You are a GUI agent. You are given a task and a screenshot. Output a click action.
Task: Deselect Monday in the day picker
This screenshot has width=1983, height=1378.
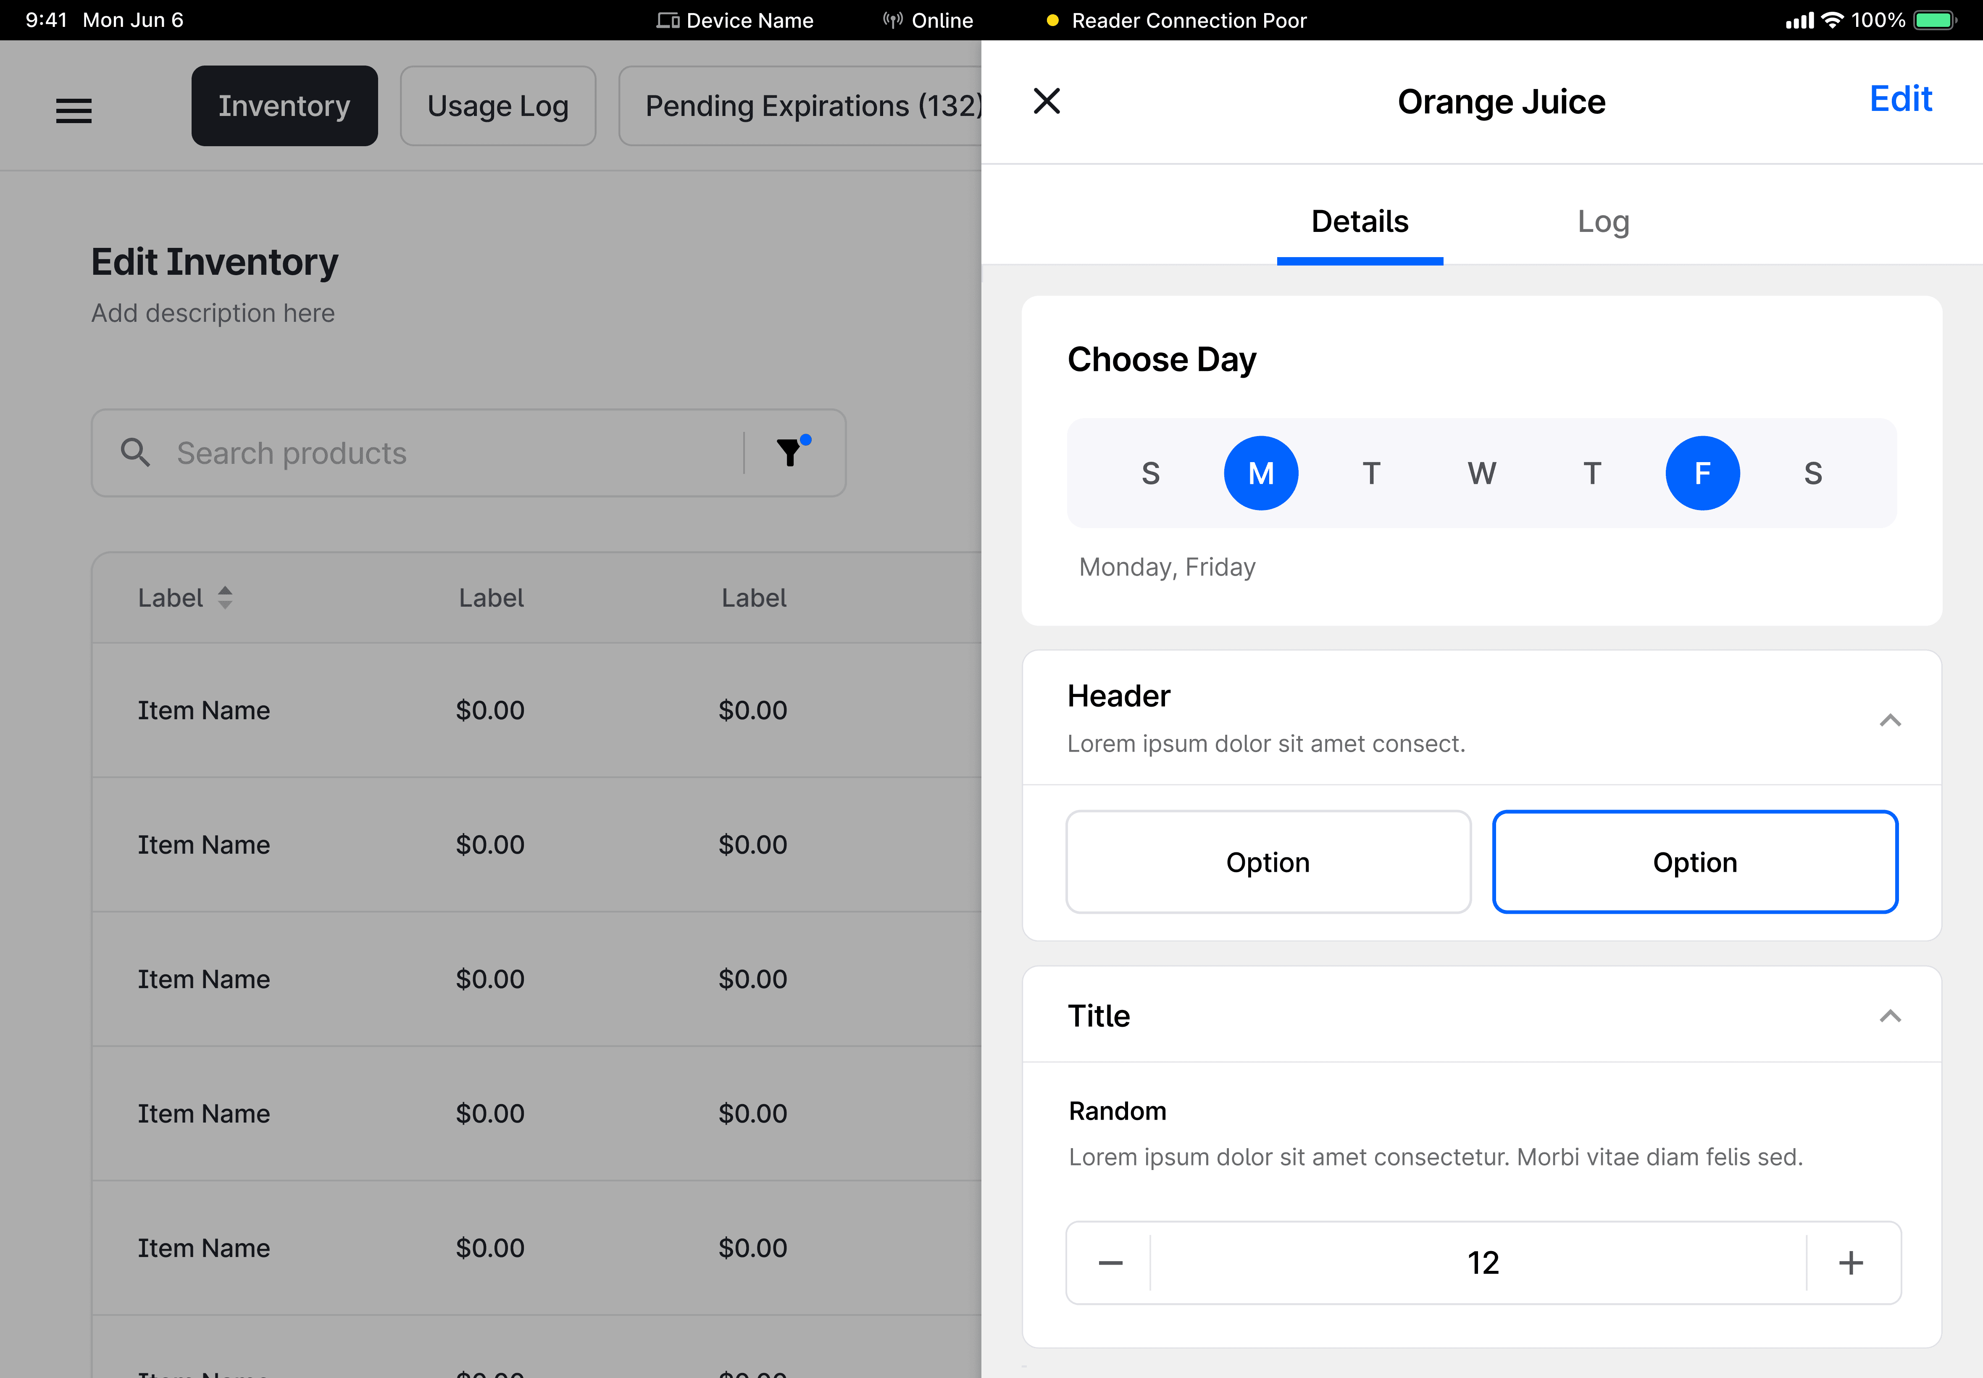(x=1260, y=473)
